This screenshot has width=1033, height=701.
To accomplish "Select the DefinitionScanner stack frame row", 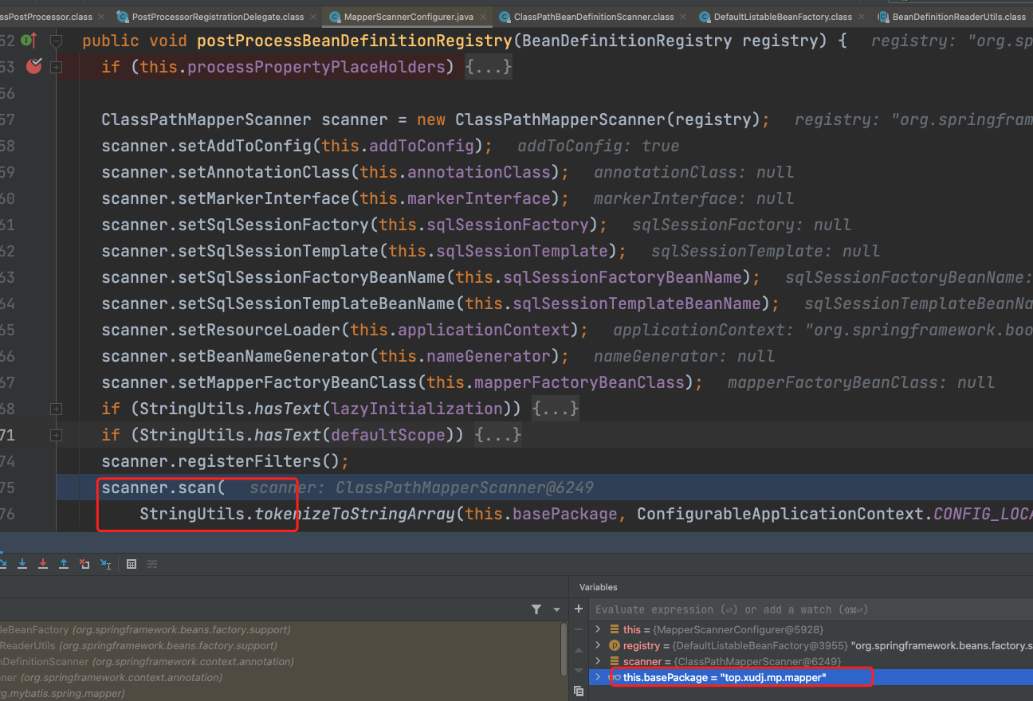I will 279,661.
